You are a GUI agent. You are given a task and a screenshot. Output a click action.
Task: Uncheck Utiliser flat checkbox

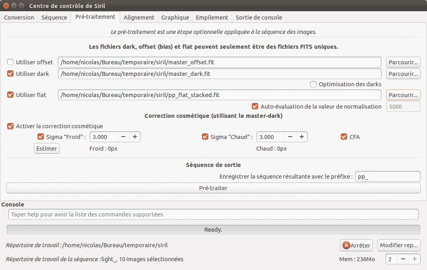[x=10, y=95]
